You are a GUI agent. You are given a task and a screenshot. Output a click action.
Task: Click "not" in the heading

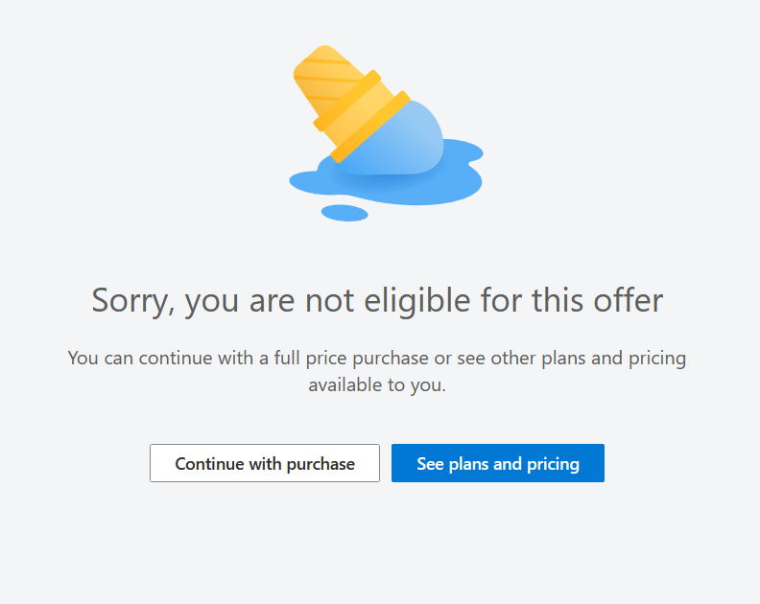click(x=331, y=300)
